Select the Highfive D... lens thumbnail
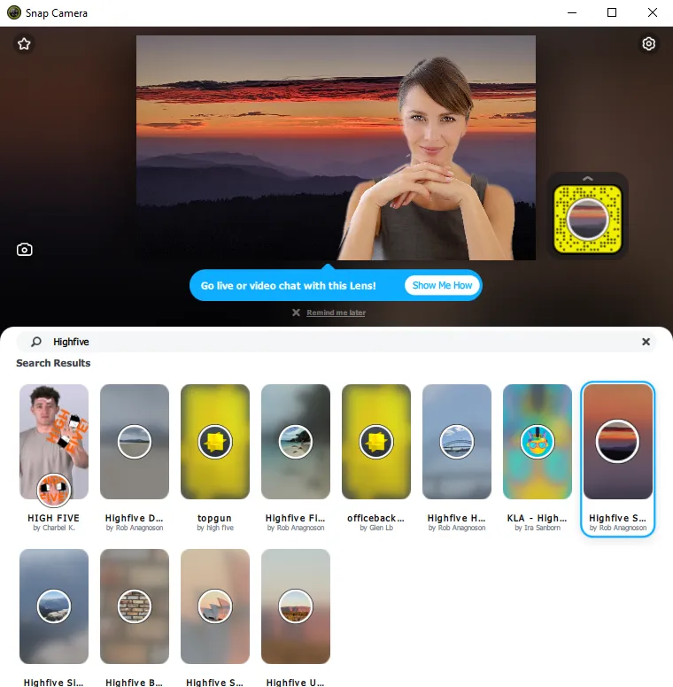 pyautogui.click(x=135, y=442)
